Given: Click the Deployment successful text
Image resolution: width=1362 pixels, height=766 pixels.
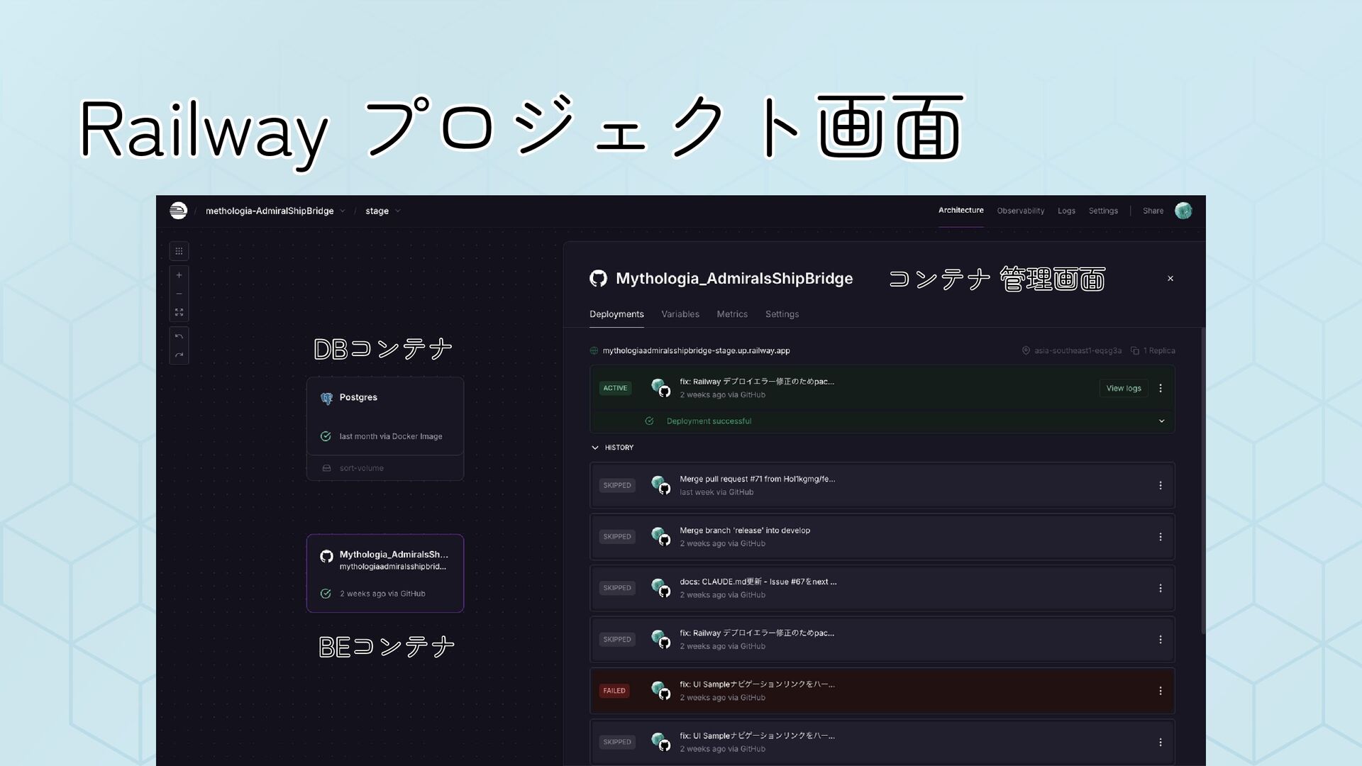Looking at the screenshot, I should click(x=709, y=421).
